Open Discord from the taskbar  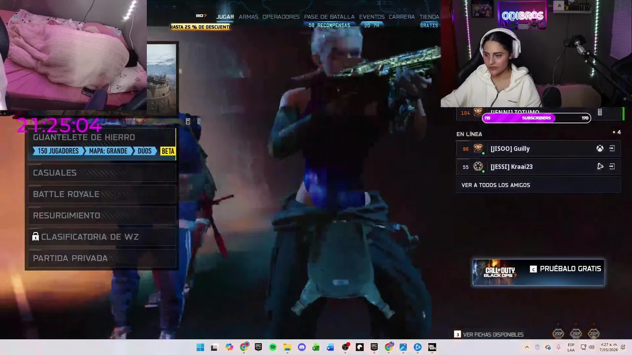(x=302, y=347)
